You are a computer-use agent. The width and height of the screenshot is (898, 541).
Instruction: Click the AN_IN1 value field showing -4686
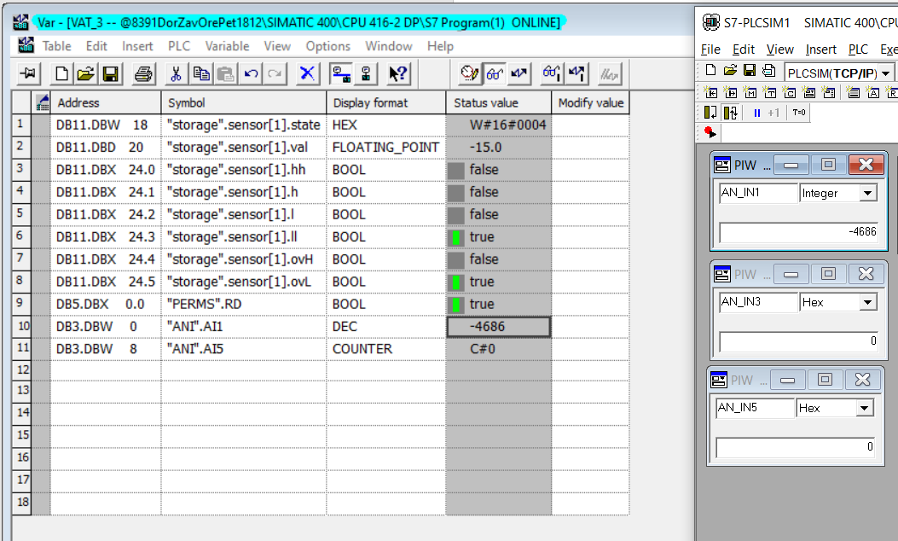(798, 232)
